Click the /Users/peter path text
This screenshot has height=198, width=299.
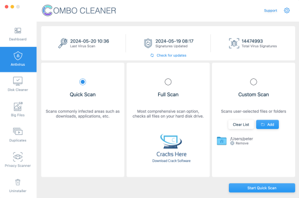pos(241,139)
